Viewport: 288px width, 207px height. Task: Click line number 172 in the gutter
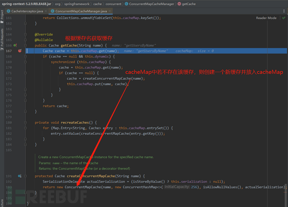(x=9, y=78)
